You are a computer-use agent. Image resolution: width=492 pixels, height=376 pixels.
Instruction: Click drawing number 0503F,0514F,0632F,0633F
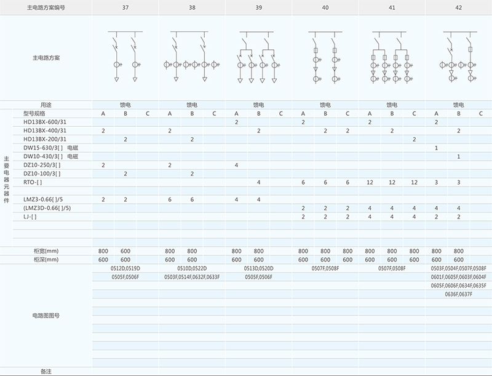point(192,278)
